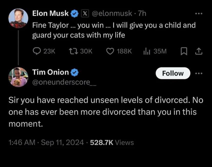Click Tim Onion's verified checkmark badge

click(x=75, y=72)
